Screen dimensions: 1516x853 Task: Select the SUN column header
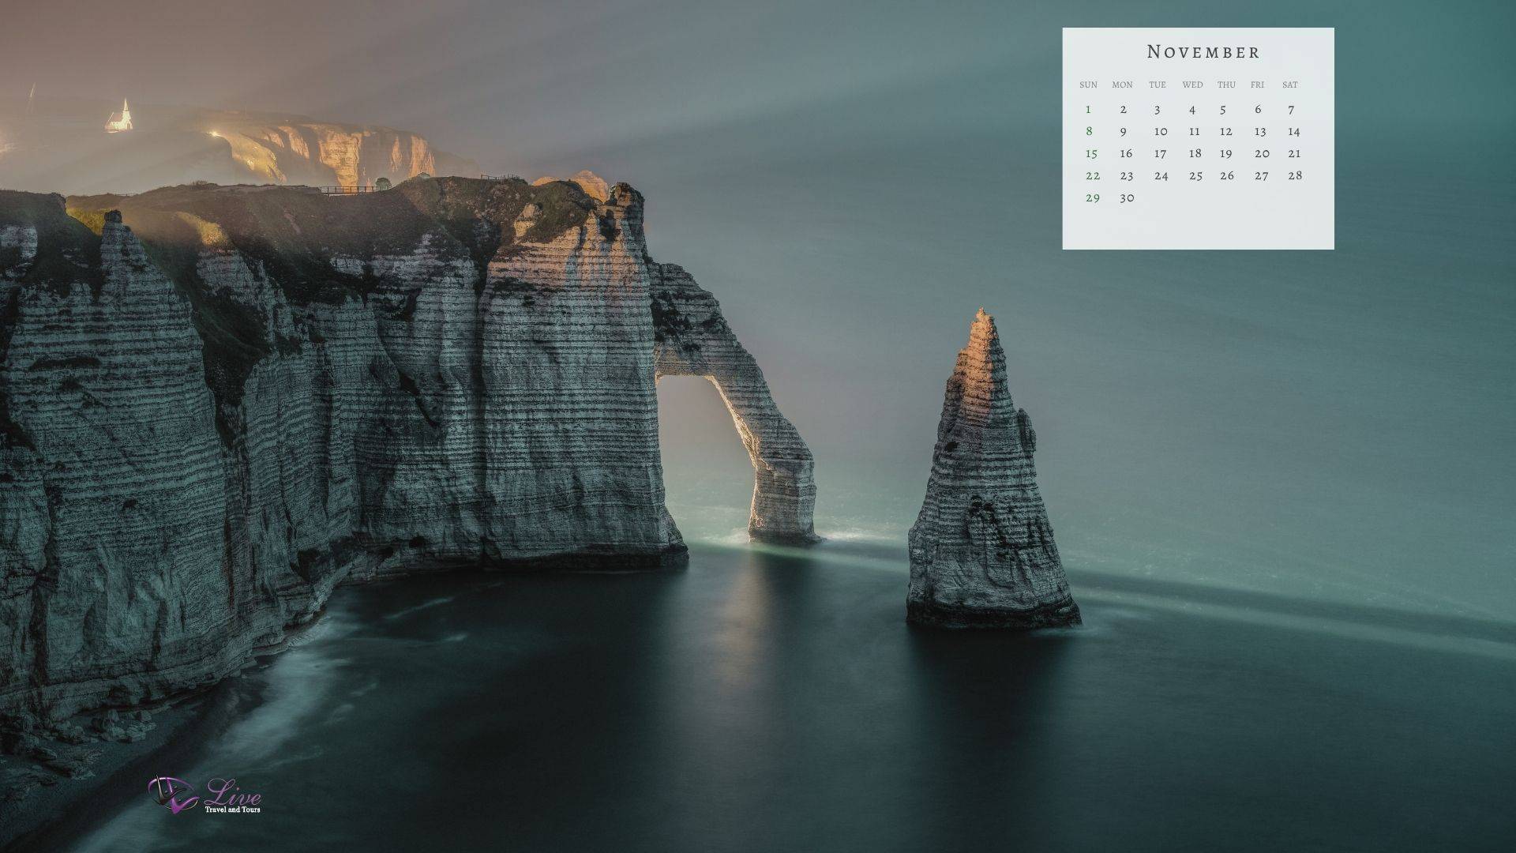(1088, 85)
